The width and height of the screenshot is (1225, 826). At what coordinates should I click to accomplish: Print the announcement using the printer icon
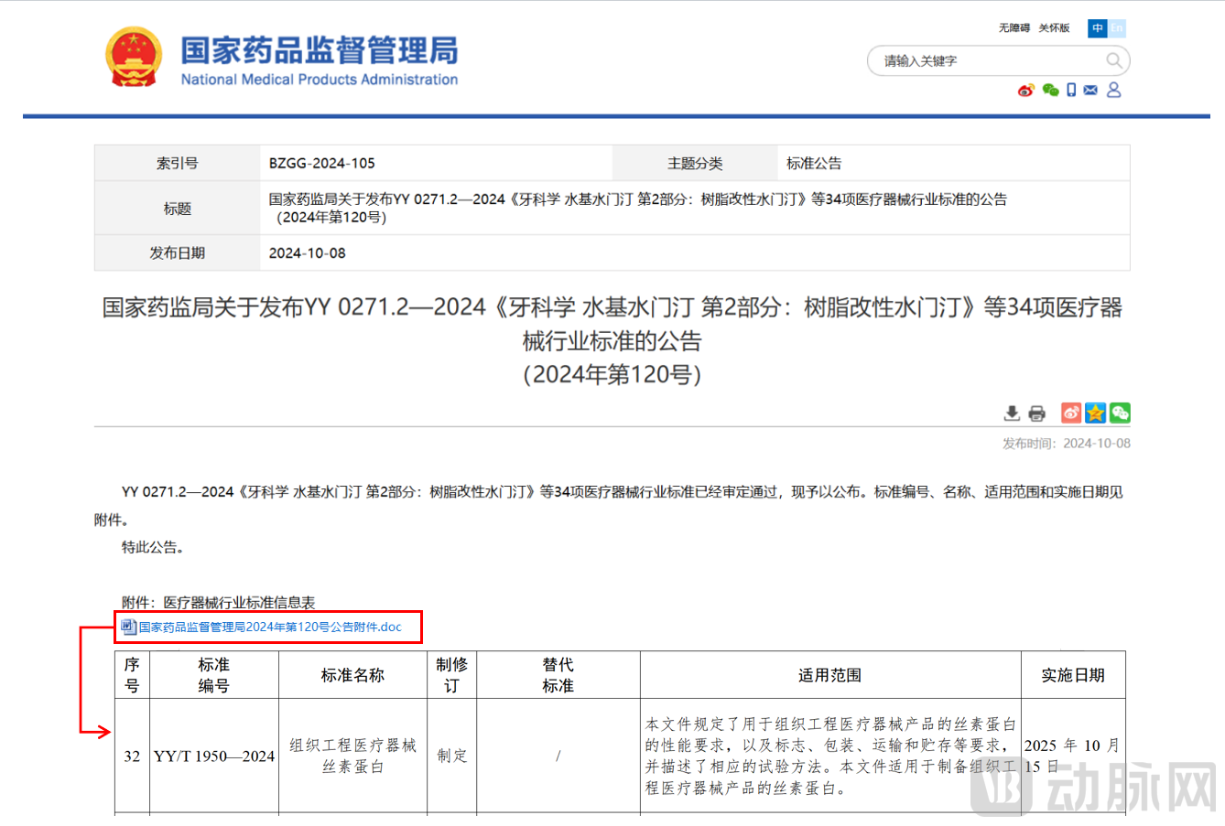[1035, 413]
